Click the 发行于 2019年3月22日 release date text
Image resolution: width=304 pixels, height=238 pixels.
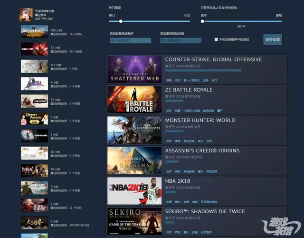183,218
